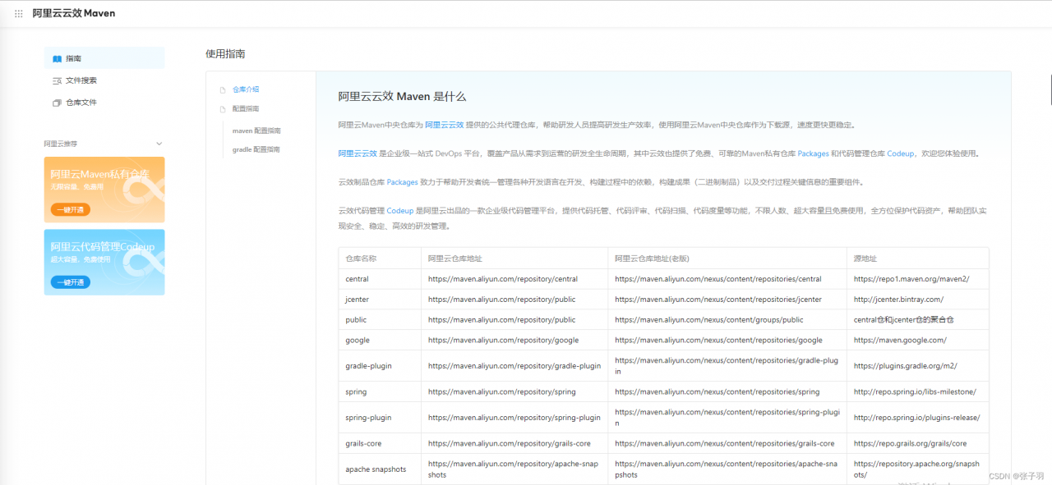The height and width of the screenshot is (485, 1052).
Task: Click the https://maven.aliyun.com/repository/gradle-plugin address
Action: tap(514, 366)
